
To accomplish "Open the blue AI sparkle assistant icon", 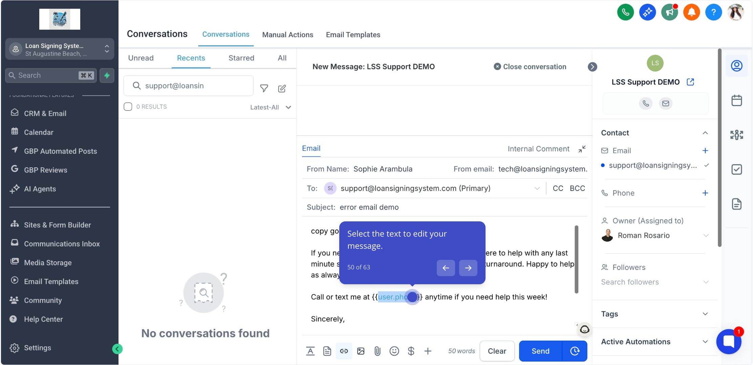I will point(647,13).
